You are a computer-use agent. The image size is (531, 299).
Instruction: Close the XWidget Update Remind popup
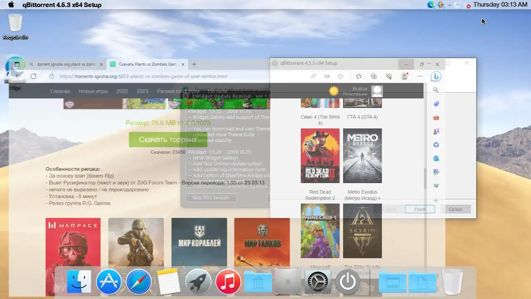point(185,96)
